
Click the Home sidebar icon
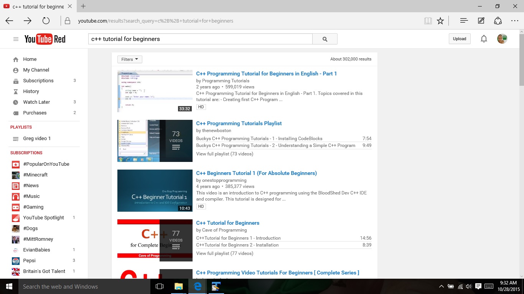16,59
